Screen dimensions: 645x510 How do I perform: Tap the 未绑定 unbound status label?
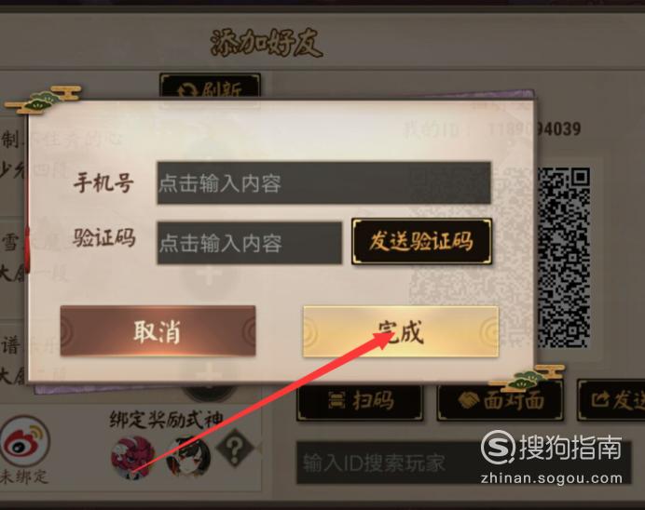[x=24, y=476]
